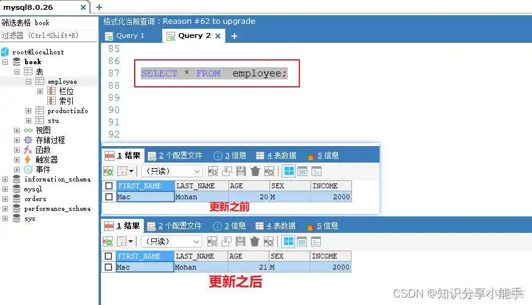Click the root@localhost server icon
This screenshot has height=305, width=532.
[5, 52]
